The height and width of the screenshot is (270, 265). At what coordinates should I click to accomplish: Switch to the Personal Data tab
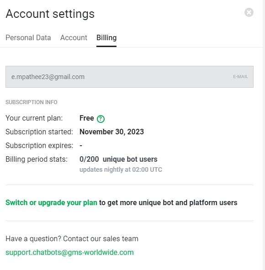coord(28,38)
